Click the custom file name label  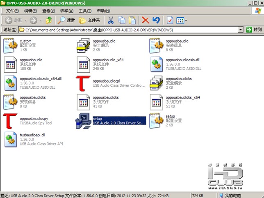[x=25, y=41]
